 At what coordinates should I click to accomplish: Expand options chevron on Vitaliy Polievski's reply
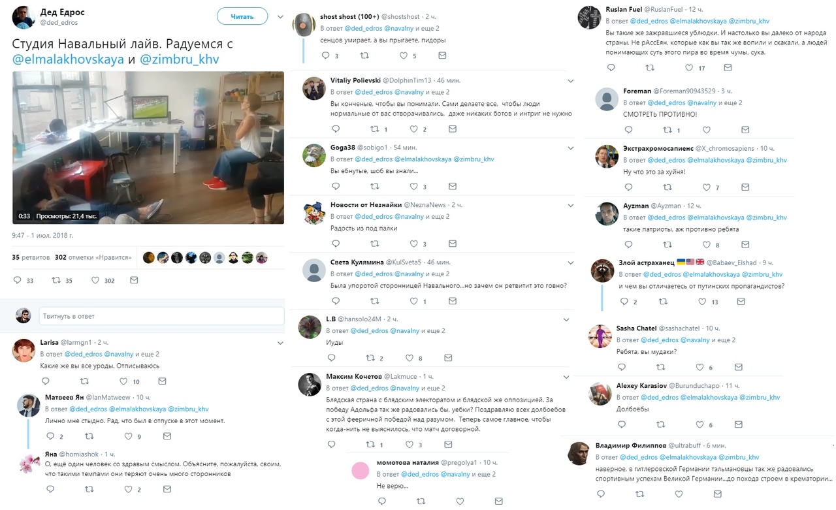[570, 81]
